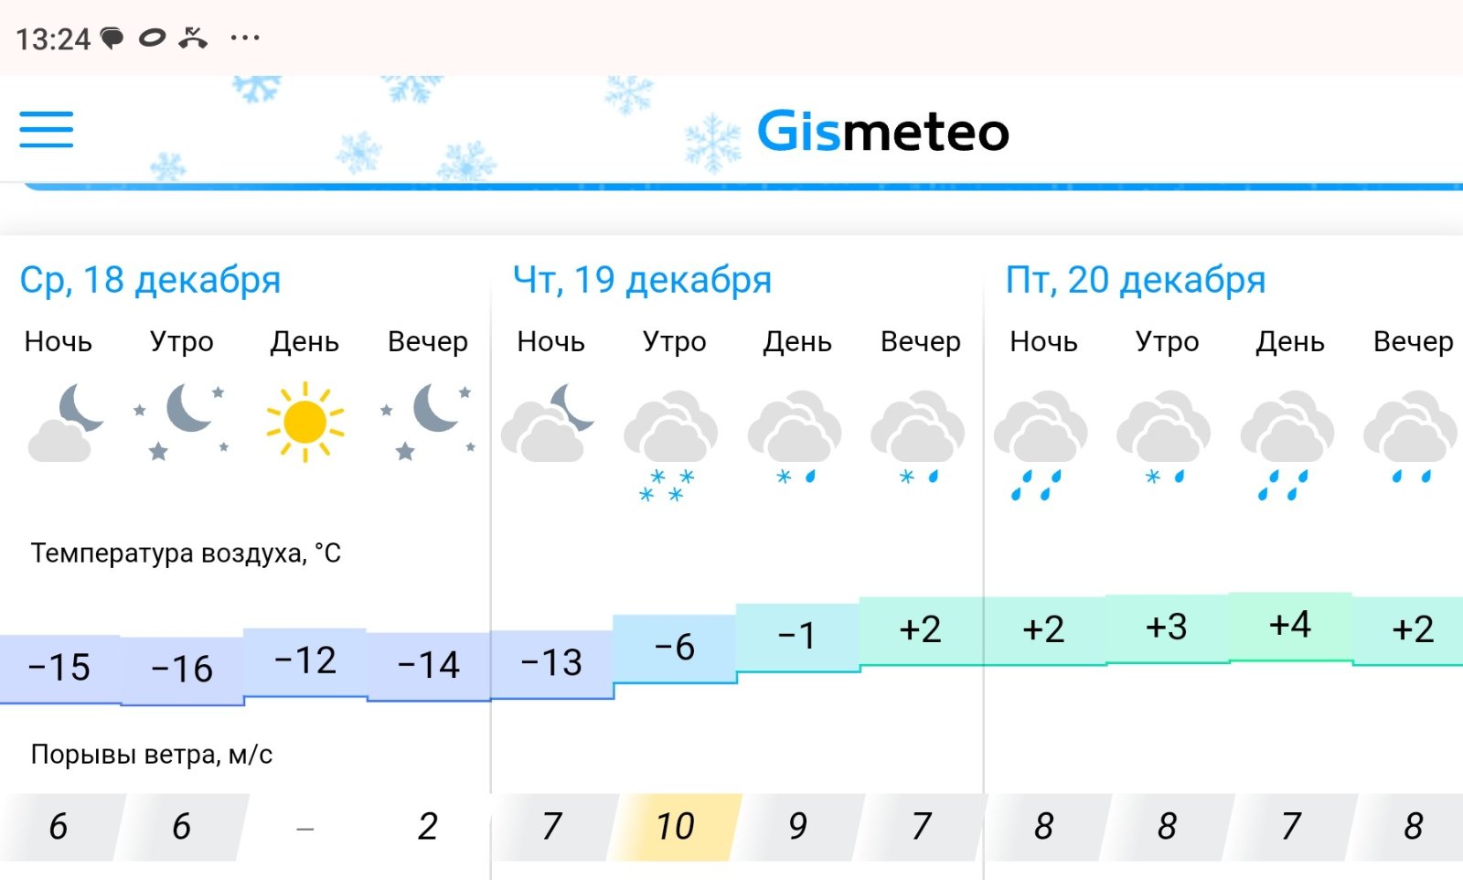
Task: Tap the wind gust value 2 Wednesday evening
Action: [x=428, y=827]
